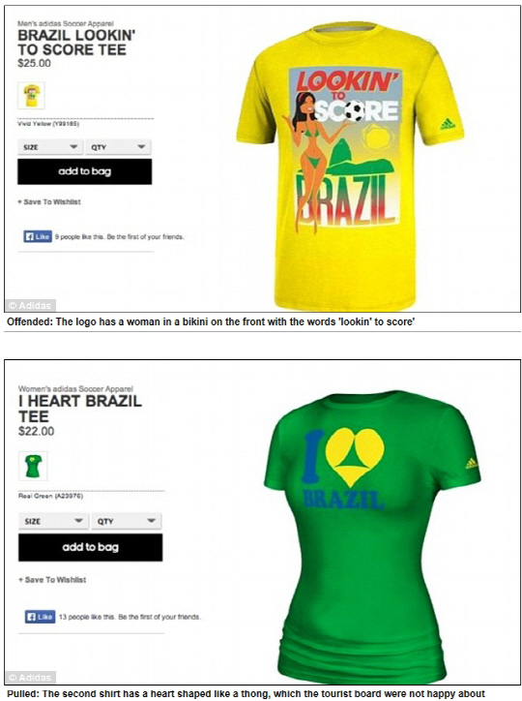Click the large green I Heart Brazil shirt image
Image resolution: width=522 pixels, height=701 pixels.
pos(372,536)
